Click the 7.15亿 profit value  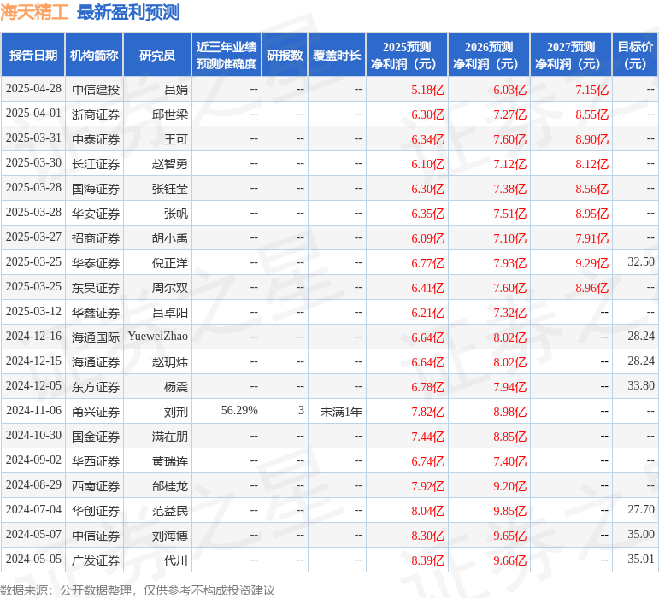click(x=591, y=90)
